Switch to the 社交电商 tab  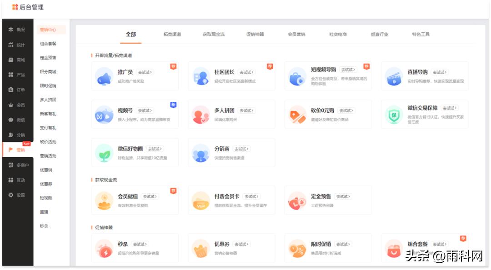click(x=337, y=34)
